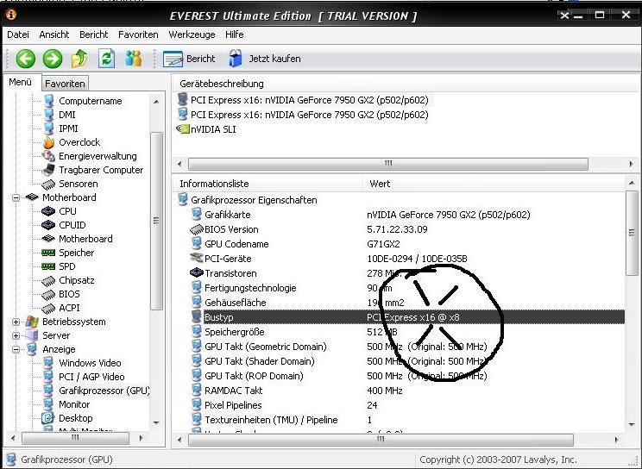642x469 pixels.
Task: Open the Bericht report toolbar button
Action: 189,59
